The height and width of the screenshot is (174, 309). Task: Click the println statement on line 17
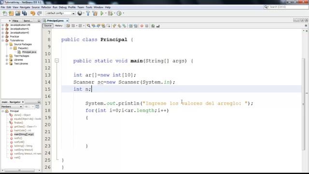coord(169,103)
